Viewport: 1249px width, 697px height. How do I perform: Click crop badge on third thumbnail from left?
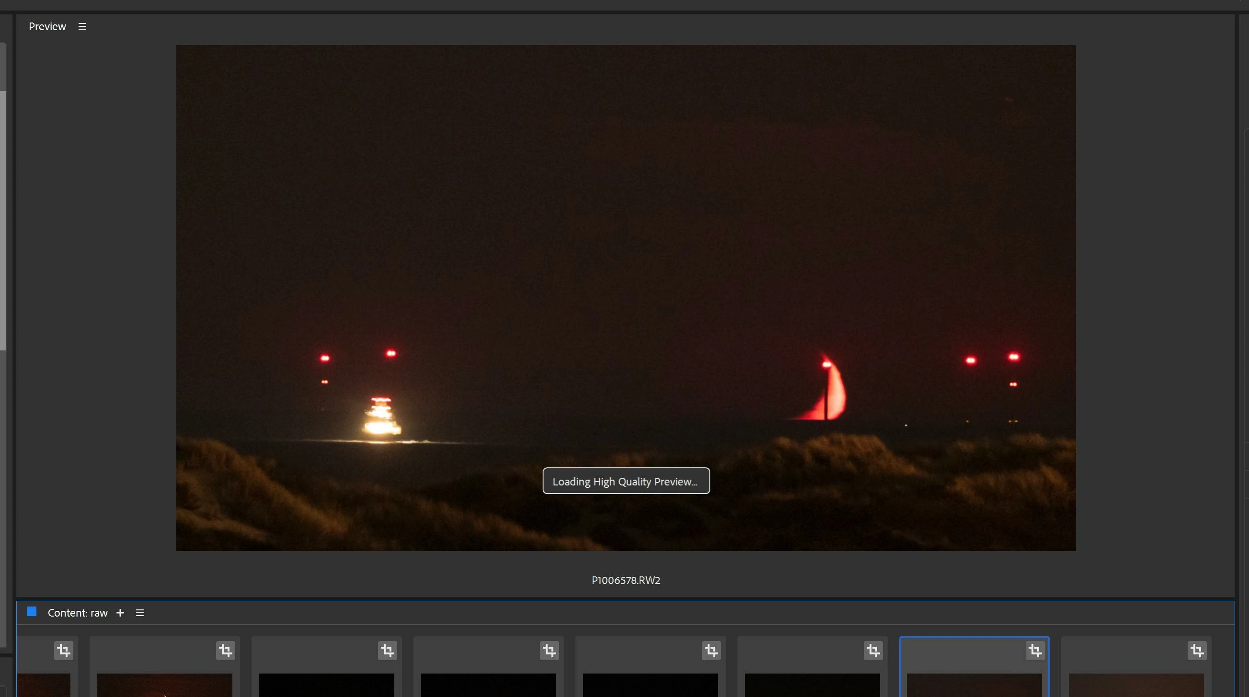coord(388,651)
